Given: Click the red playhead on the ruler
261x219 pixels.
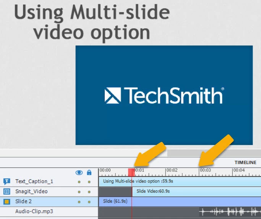Looking at the screenshot, I should (131, 172).
